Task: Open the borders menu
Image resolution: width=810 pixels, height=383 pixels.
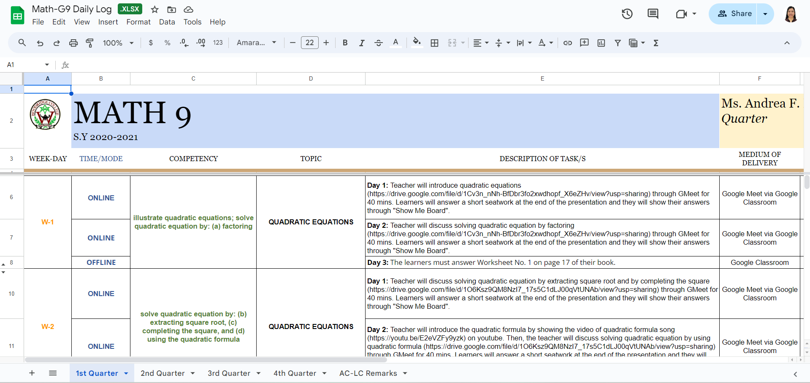Action: [x=434, y=43]
